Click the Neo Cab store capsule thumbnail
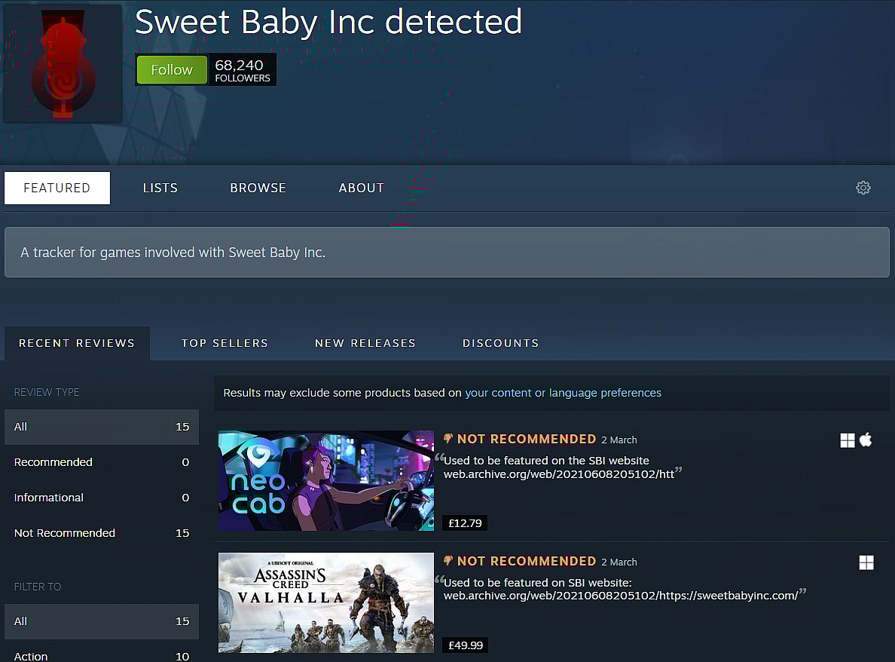The height and width of the screenshot is (662, 895). 325,480
